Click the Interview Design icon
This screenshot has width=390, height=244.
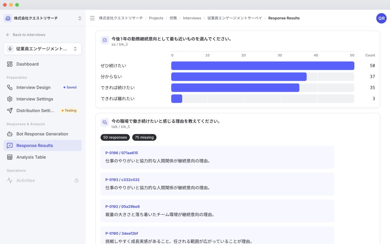pos(10,87)
